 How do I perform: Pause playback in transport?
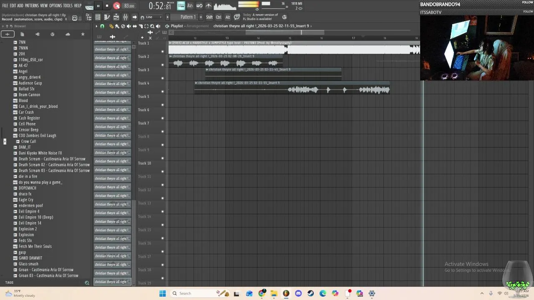(98, 6)
